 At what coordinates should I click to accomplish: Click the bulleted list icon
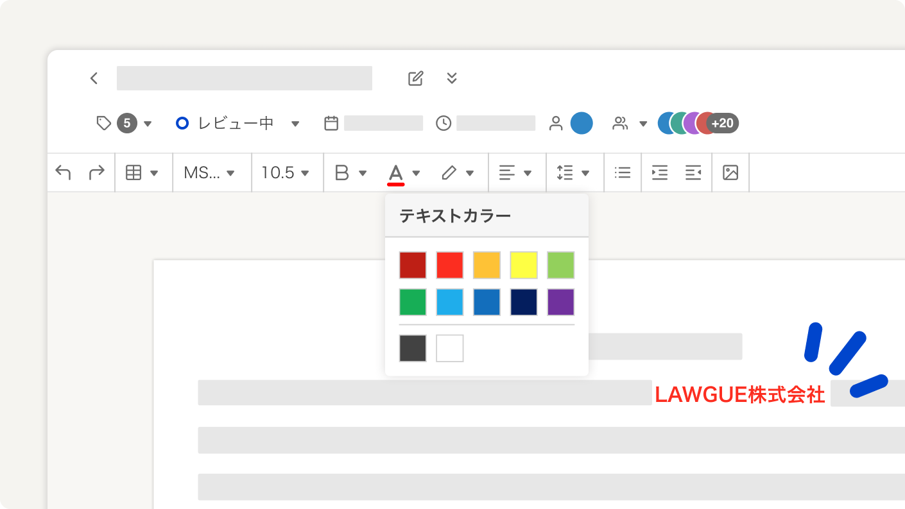coord(622,172)
